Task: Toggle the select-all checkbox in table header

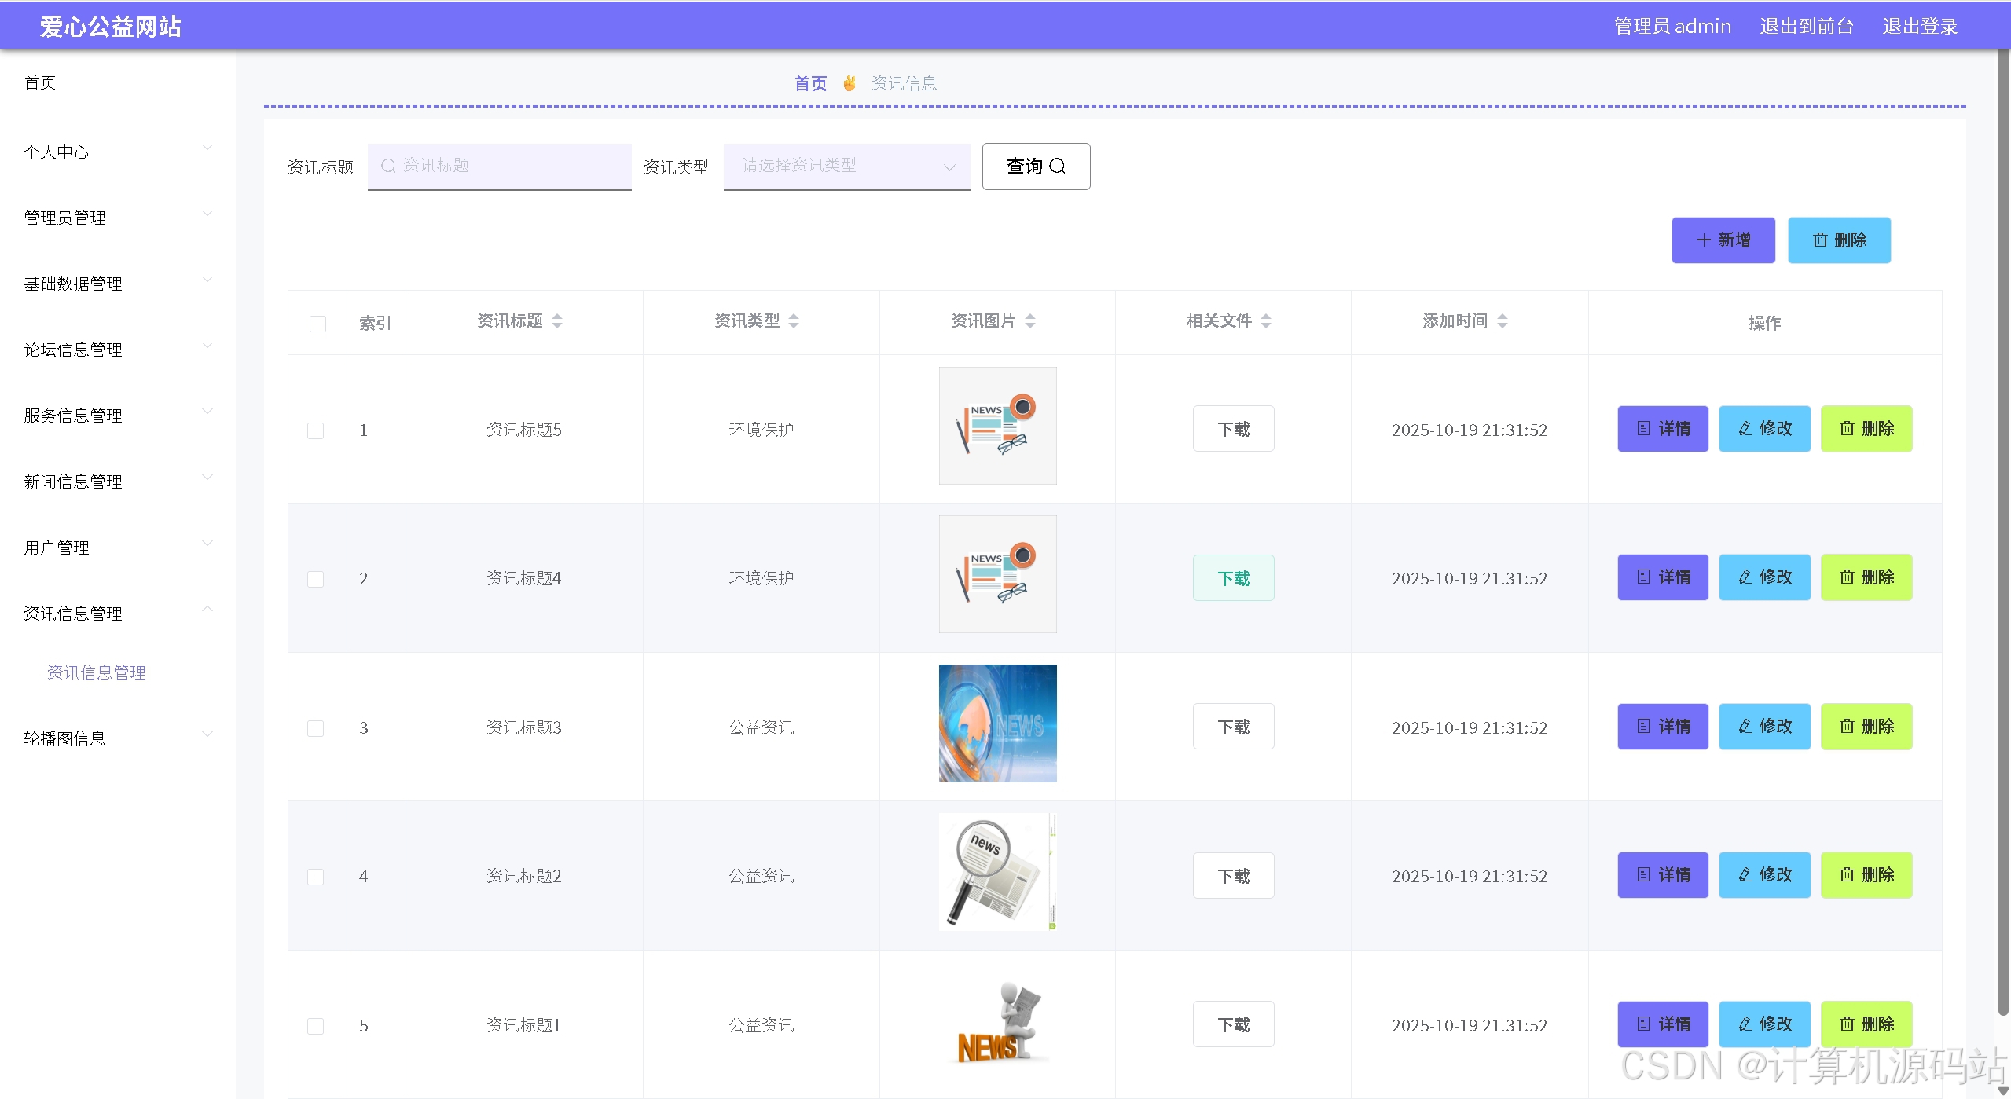Action: [317, 324]
